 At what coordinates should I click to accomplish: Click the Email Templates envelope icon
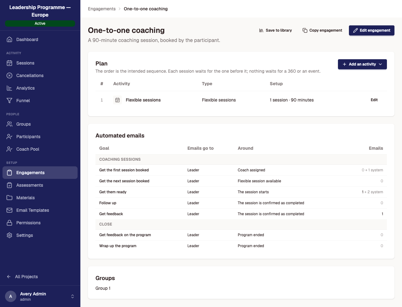(x=9, y=210)
